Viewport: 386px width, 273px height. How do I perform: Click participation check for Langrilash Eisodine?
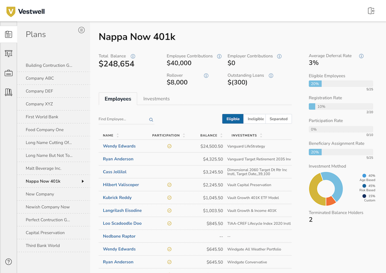(x=169, y=210)
